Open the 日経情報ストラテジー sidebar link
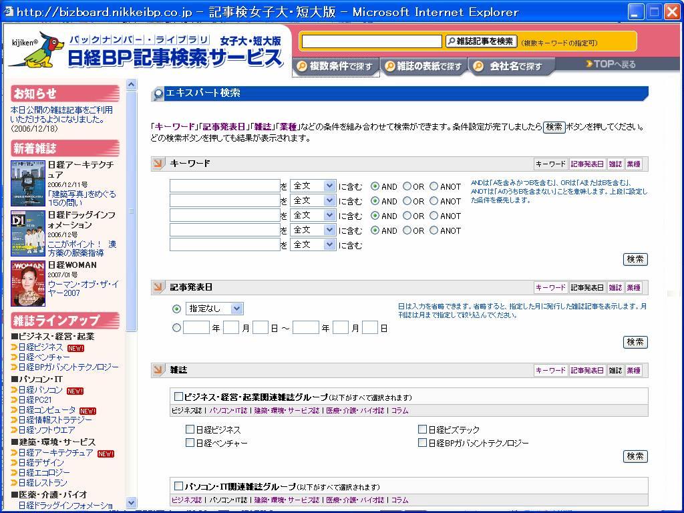This screenshot has width=684, height=513. point(55,420)
